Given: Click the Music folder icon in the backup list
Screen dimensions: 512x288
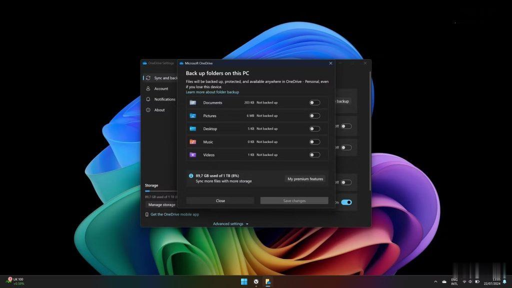Looking at the screenshot, I should pyautogui.click(x=193, y=141).
